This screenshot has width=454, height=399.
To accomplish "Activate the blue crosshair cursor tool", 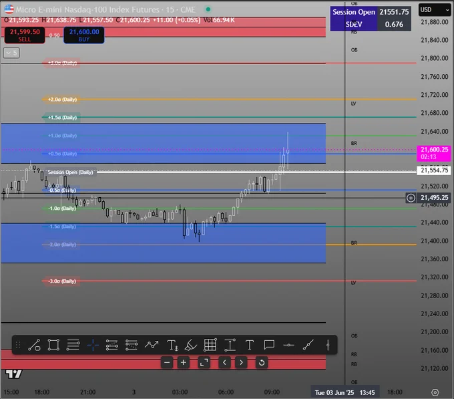I will click(x=93, y=345).
